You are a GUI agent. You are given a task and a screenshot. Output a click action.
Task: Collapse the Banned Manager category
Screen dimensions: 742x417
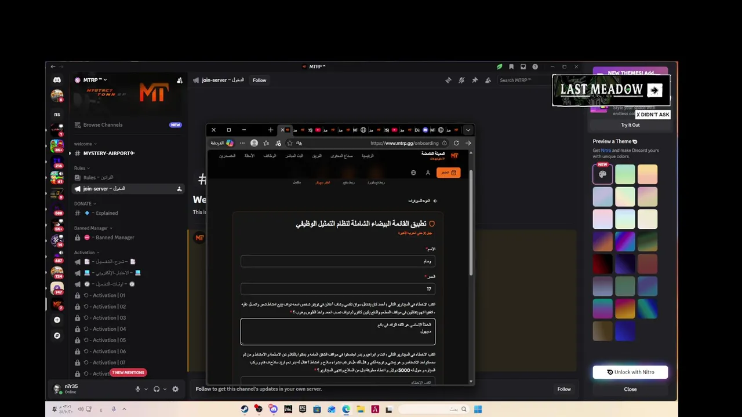click(x=93, y=228)
